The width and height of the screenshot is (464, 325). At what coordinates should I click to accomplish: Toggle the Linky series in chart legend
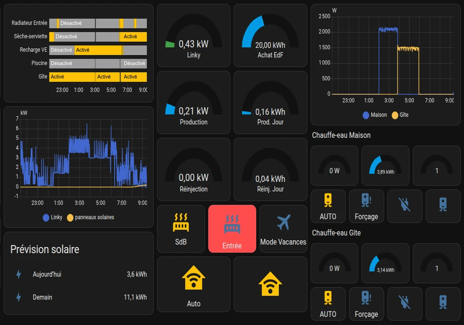tap(52, 217)
